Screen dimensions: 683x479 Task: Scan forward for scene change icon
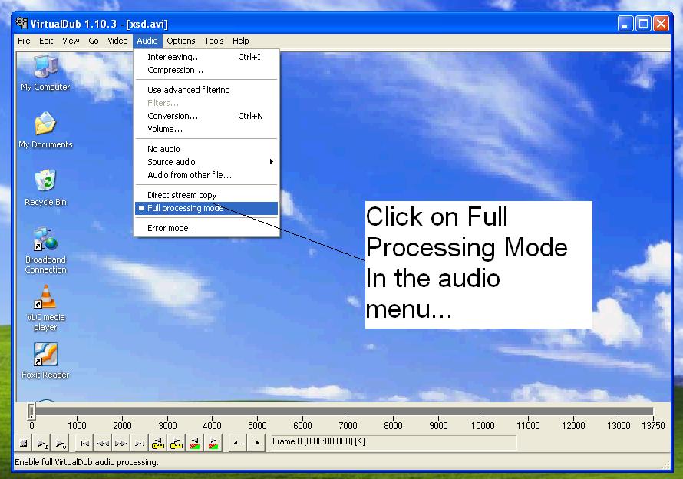pyautogui.click(x=213, y=443)
